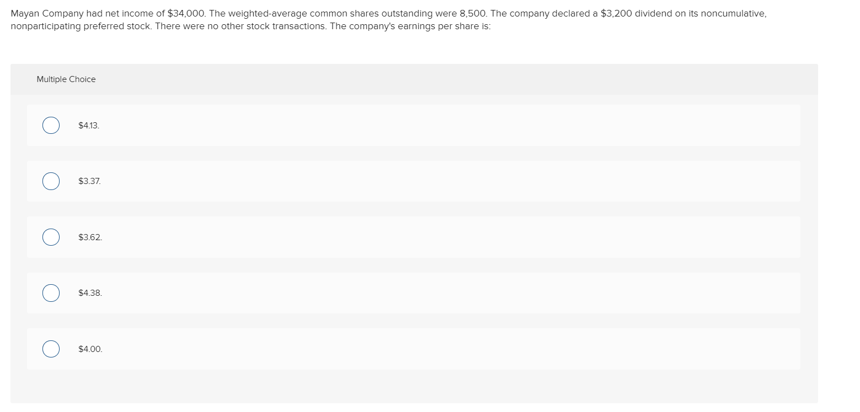Select the radio button for $3.62

51,237
